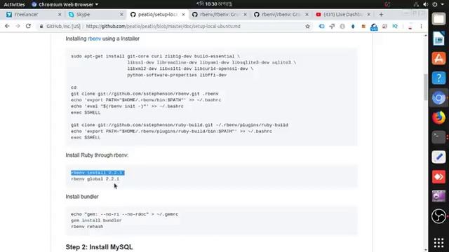This screenshot has width=449, height=252.
Task: Go back with the browser back arrow
Action: tap(7, 26)
